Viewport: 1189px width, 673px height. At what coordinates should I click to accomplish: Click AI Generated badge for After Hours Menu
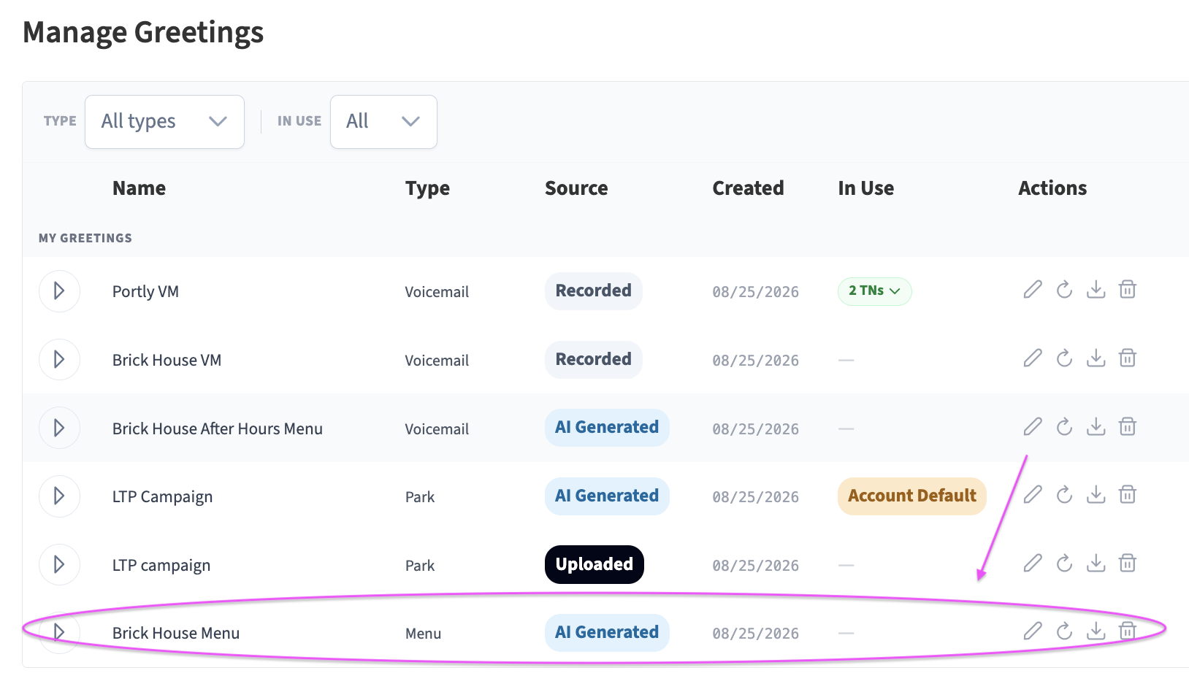pos(607,428)
